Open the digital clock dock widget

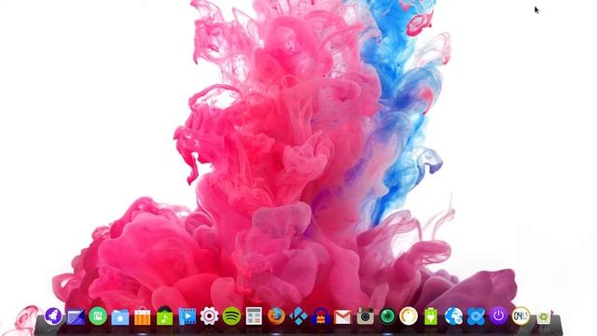coord(521,316)
